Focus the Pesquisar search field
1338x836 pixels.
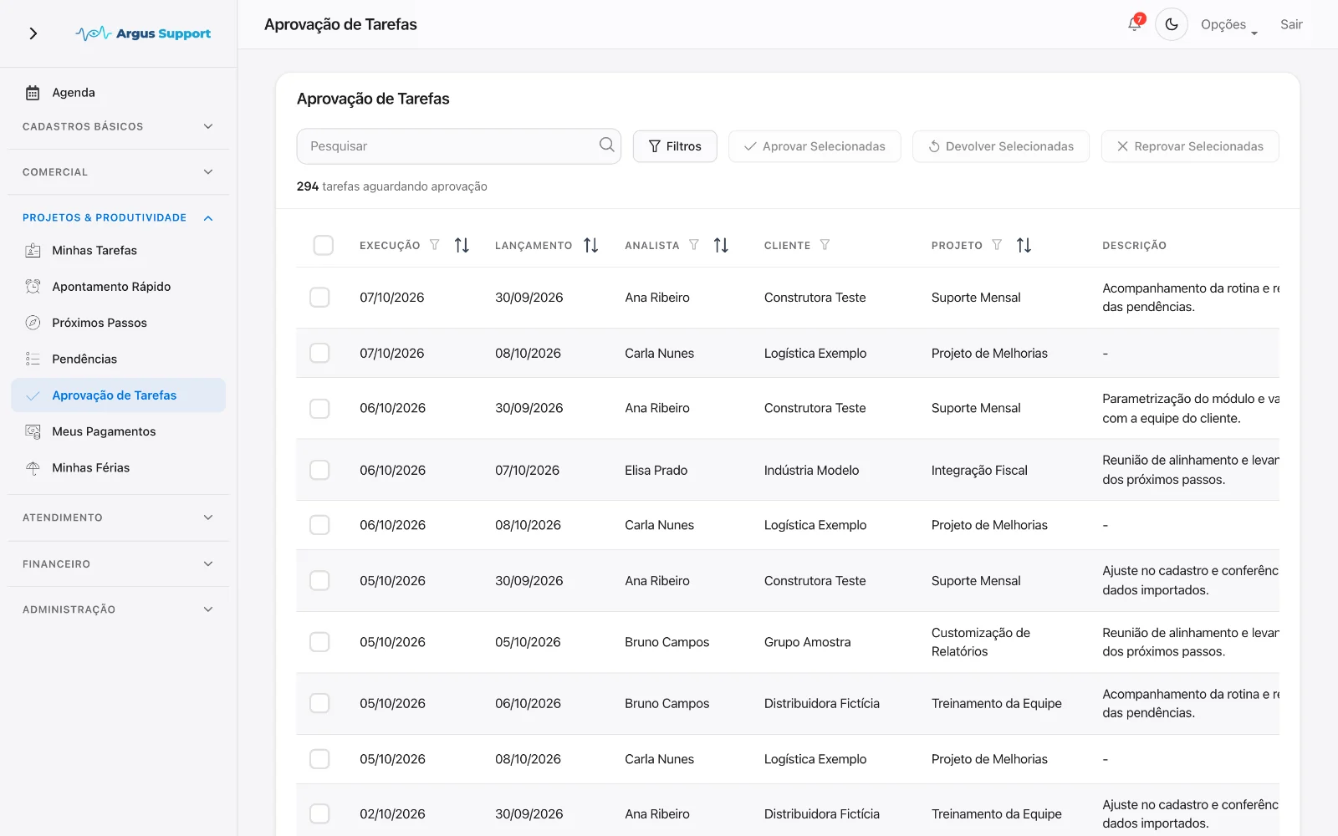458,146
